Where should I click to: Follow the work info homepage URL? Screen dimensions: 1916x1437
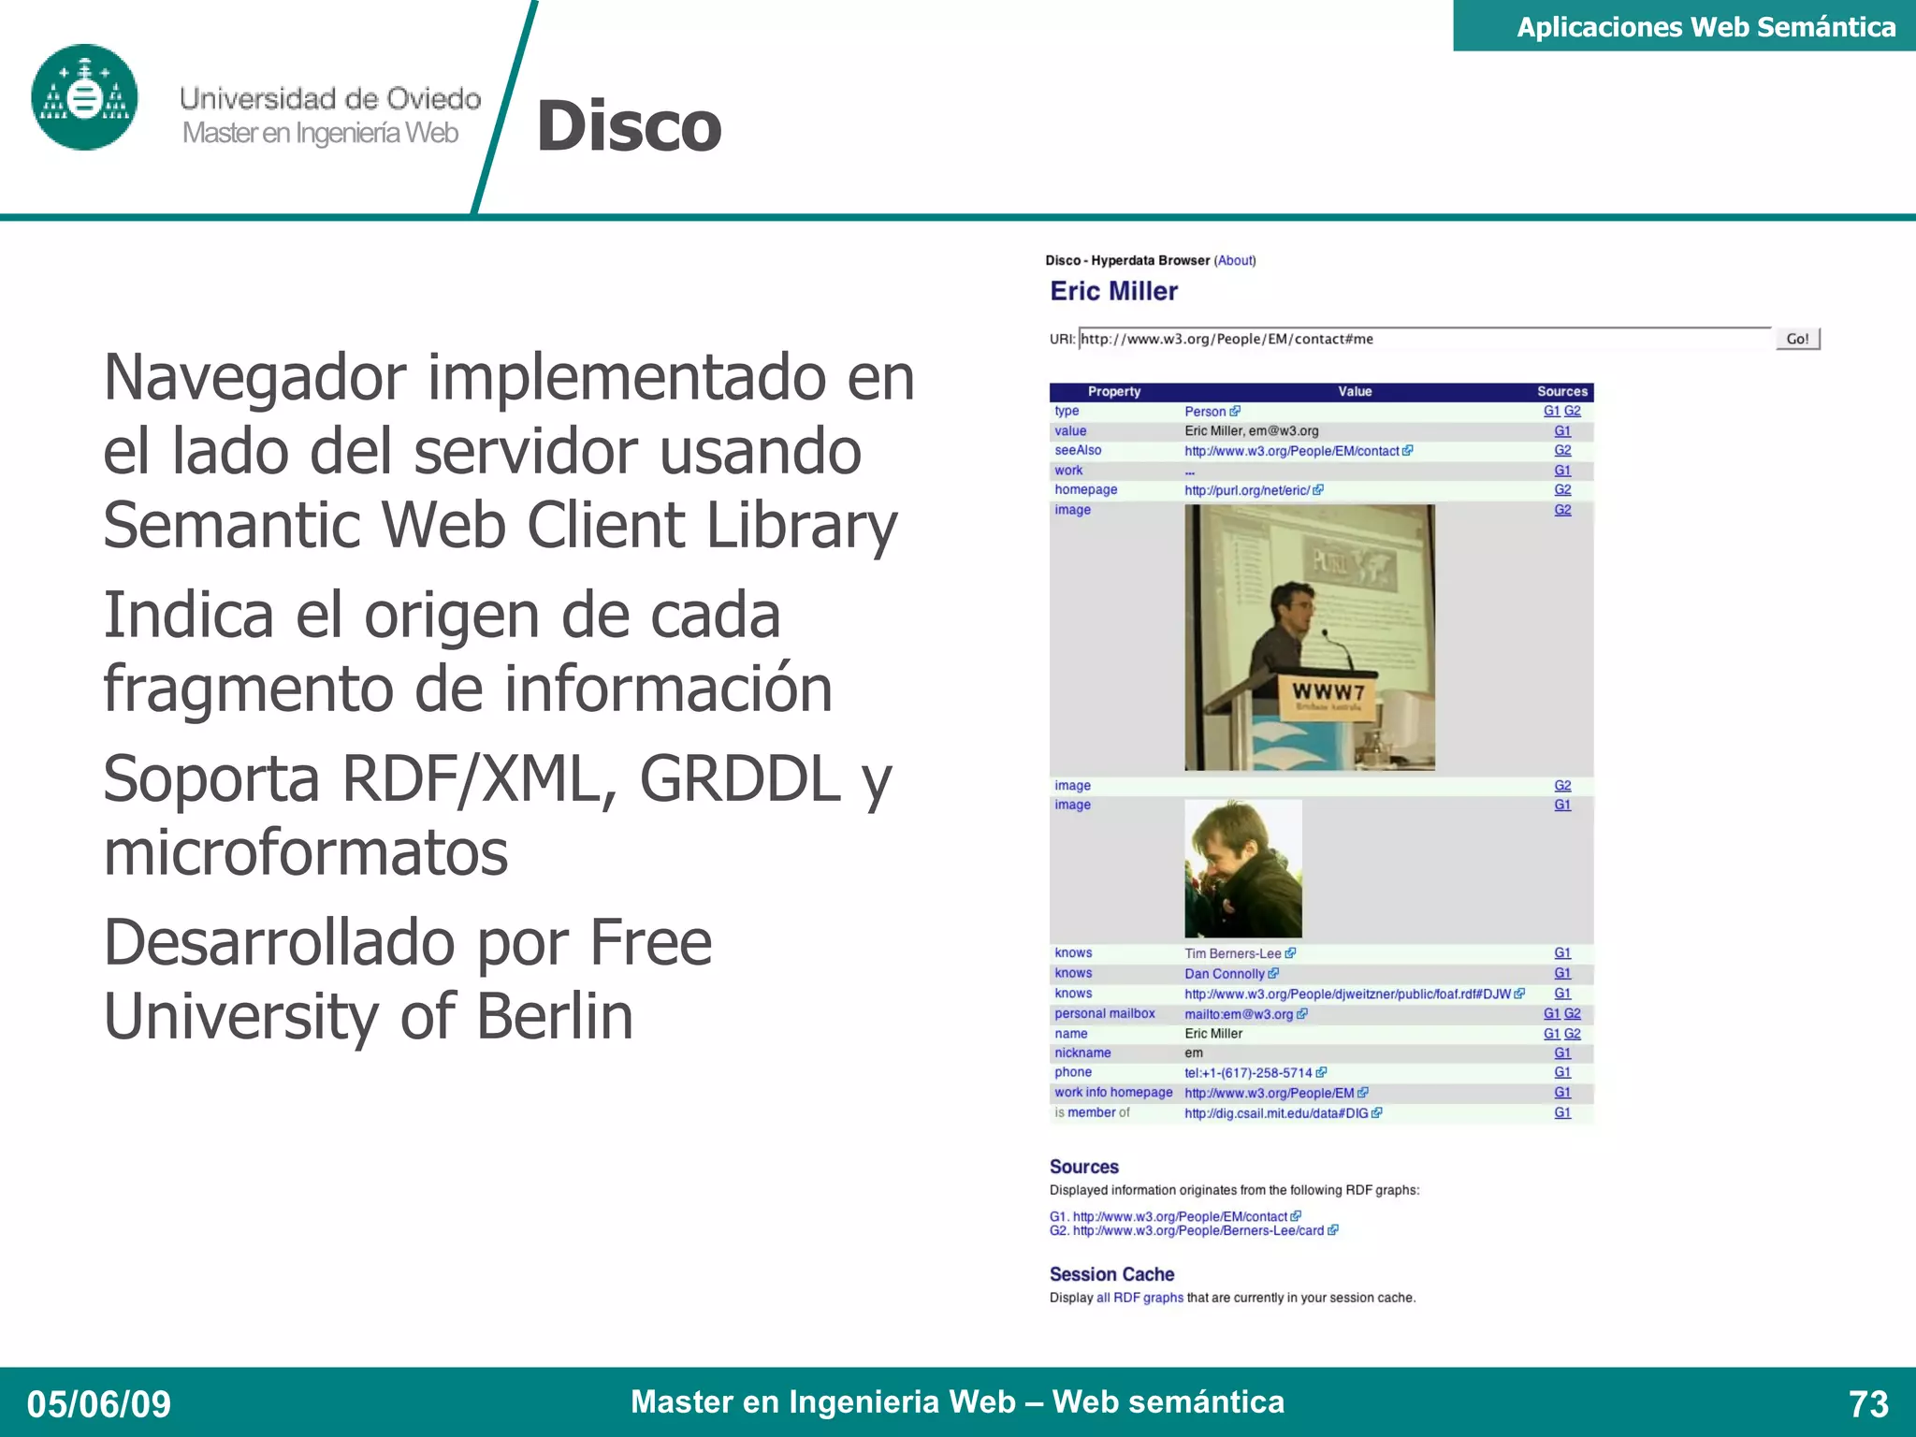tap(1269, 1093)
